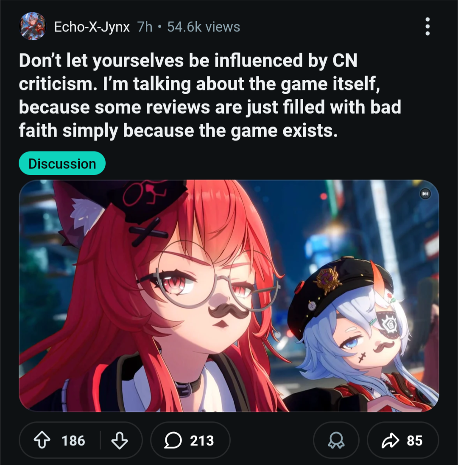Open the post title text
Viewport: 458px width, 465px height.
click(210, 95)
